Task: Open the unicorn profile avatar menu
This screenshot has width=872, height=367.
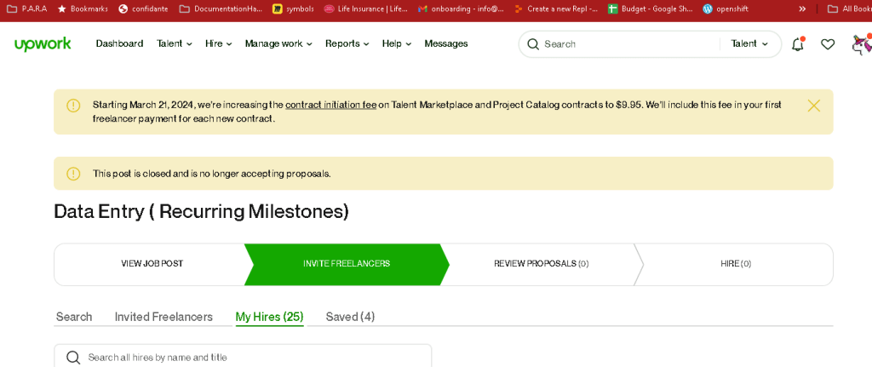Action: [862, 44]
